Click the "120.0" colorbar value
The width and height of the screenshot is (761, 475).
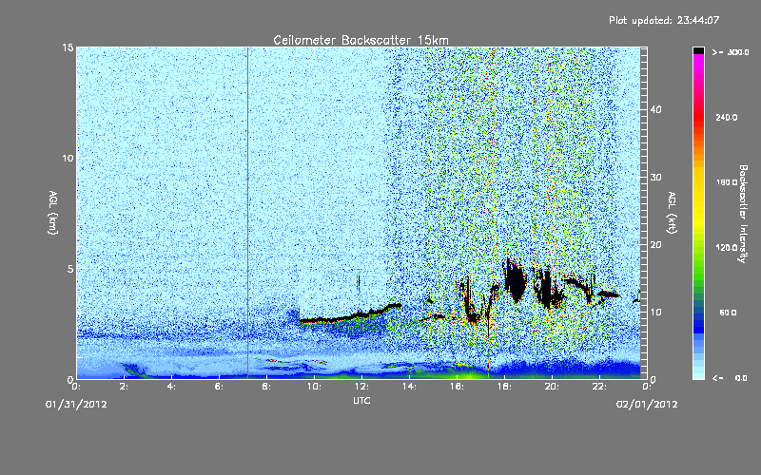(727, 248)
